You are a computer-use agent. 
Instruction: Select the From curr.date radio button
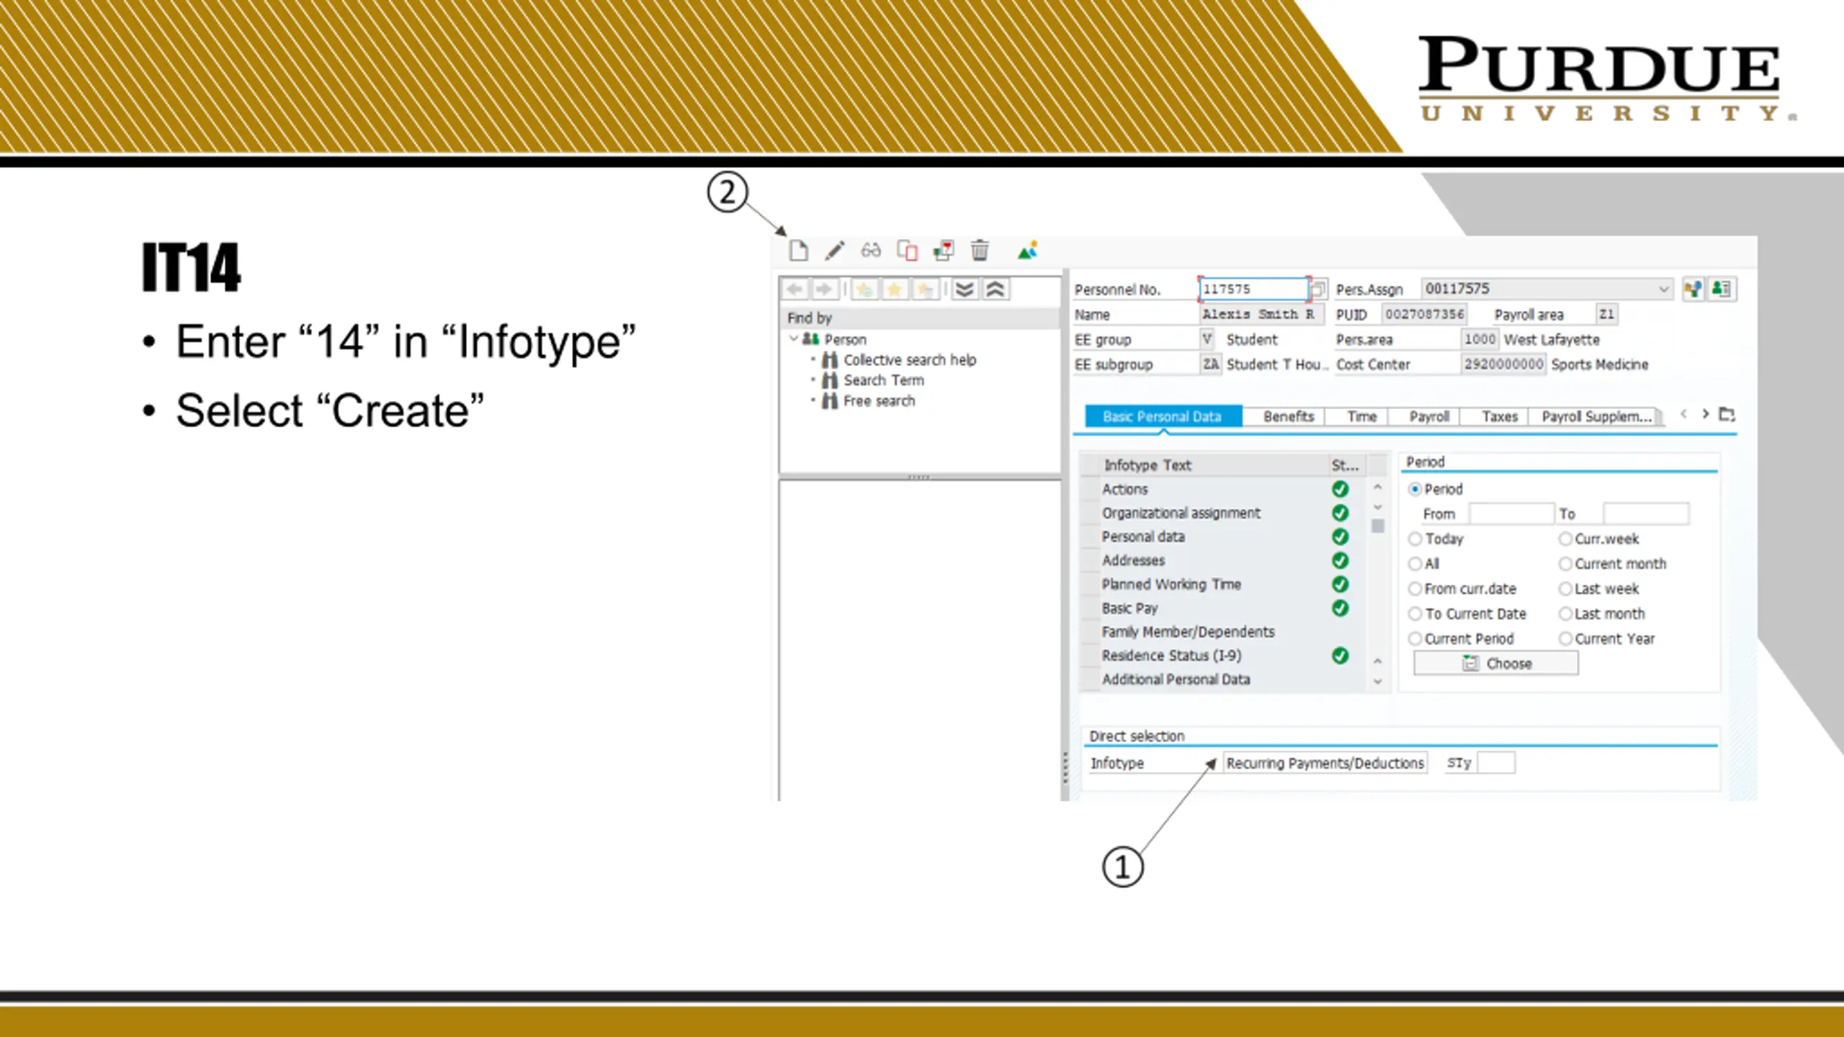(x=1415, y=588)
